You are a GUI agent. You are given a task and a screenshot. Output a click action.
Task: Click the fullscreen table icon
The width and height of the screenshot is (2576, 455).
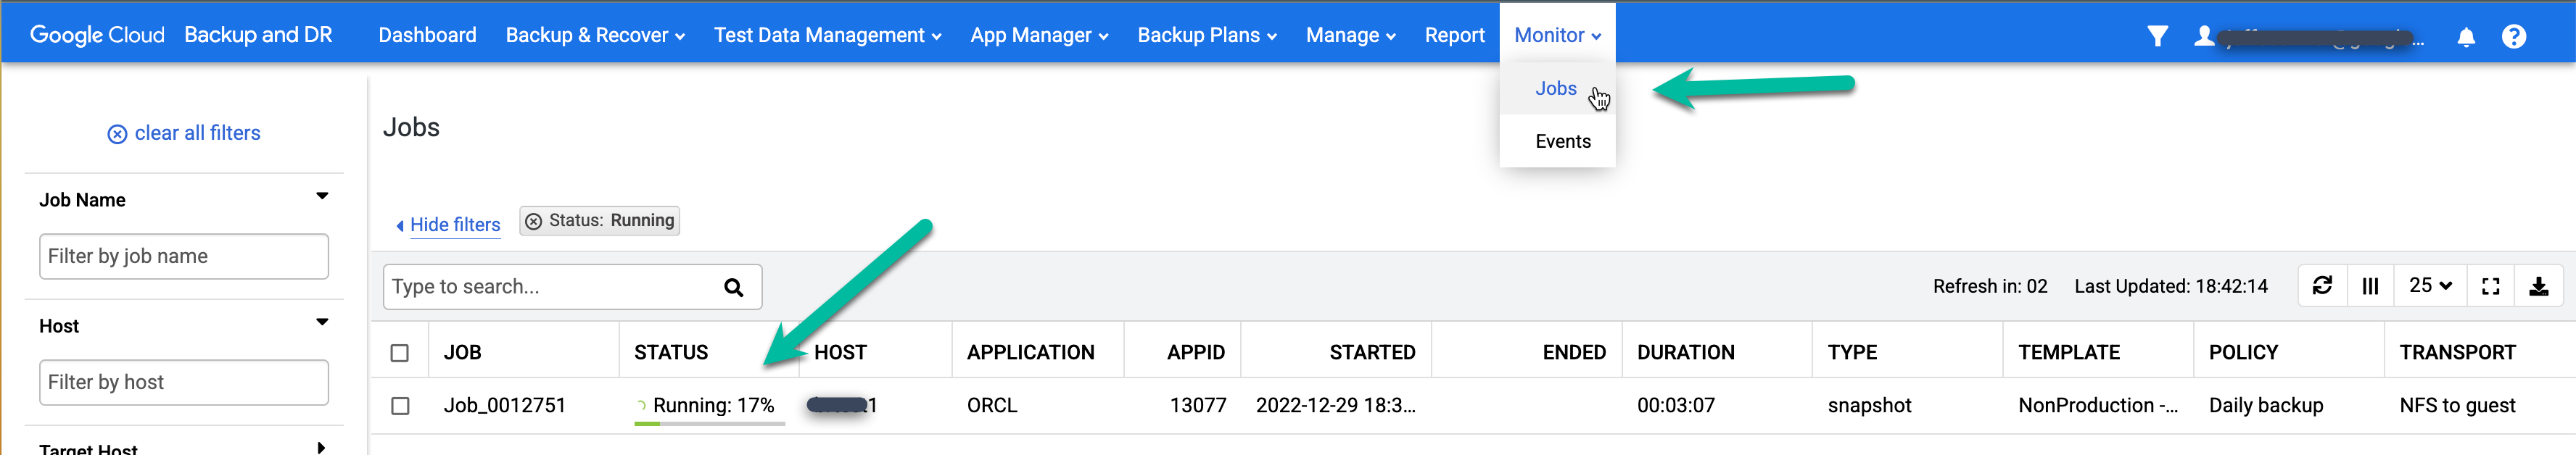(2491, 285)
